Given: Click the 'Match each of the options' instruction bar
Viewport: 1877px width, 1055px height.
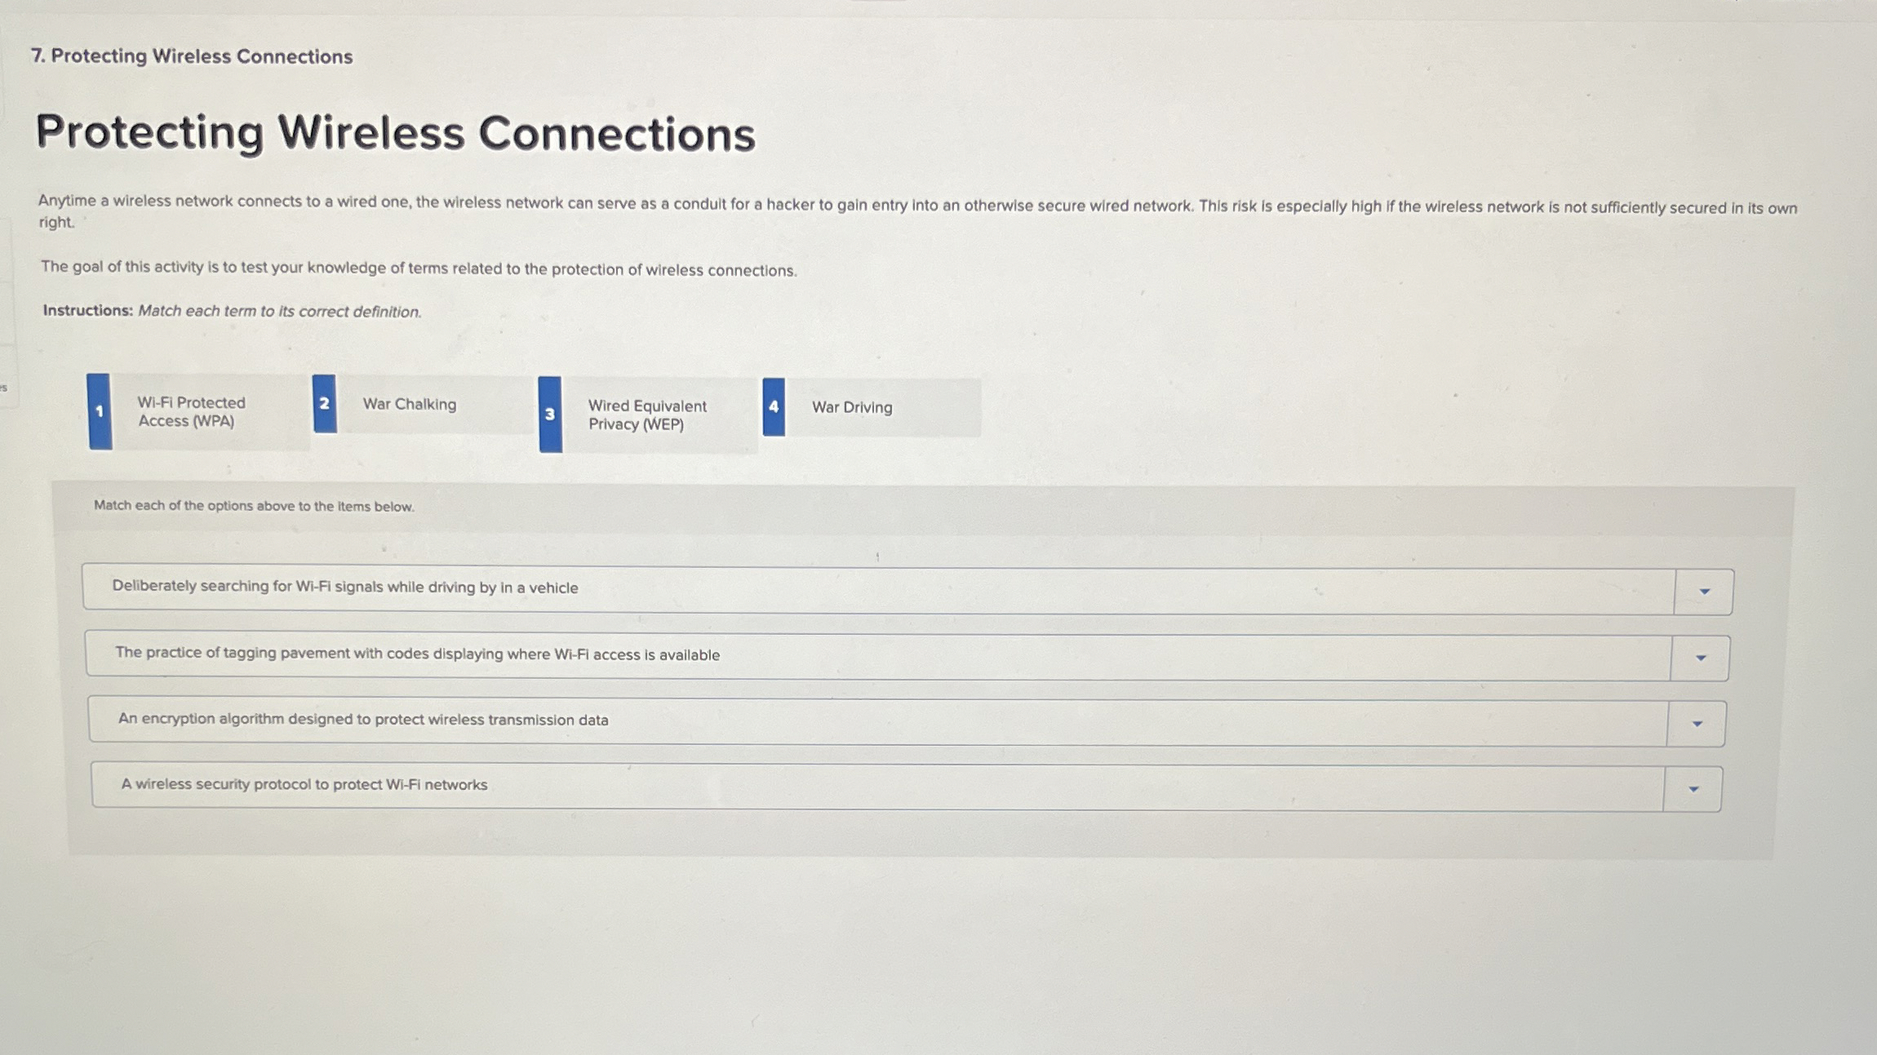Looking at the screenshot, I should [x=254, y=506].
